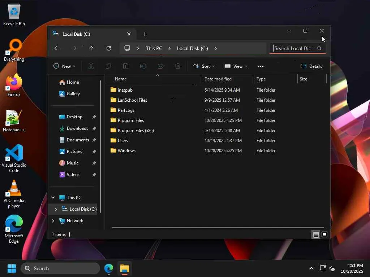This screenshot has height=277, width=370.
Task: Open the View dropdown menu
Action: (236, 66)
